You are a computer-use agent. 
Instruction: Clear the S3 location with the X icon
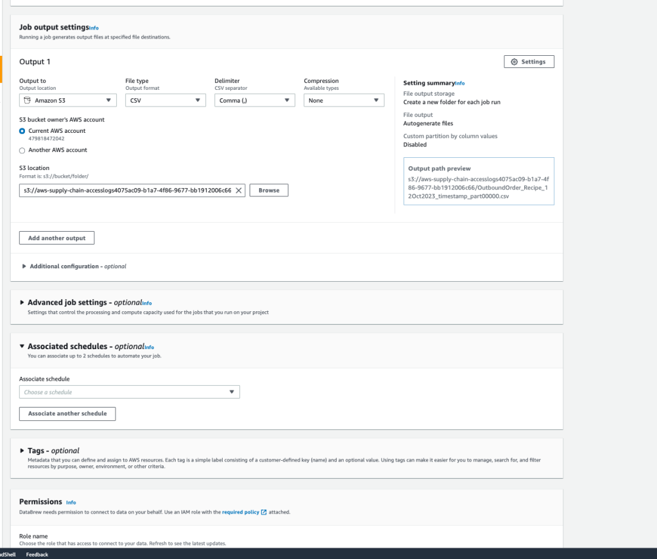(238, 190)
